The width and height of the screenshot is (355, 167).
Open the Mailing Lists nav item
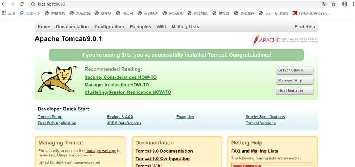click(x=185, y=27)
